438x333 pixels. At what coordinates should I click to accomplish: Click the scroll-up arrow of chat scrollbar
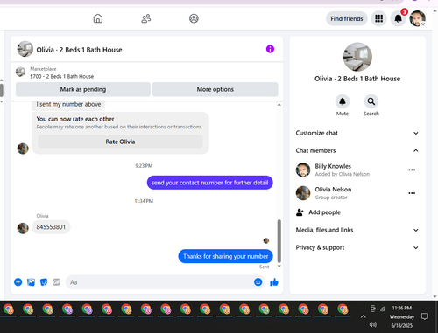click(x=279, y=105)
